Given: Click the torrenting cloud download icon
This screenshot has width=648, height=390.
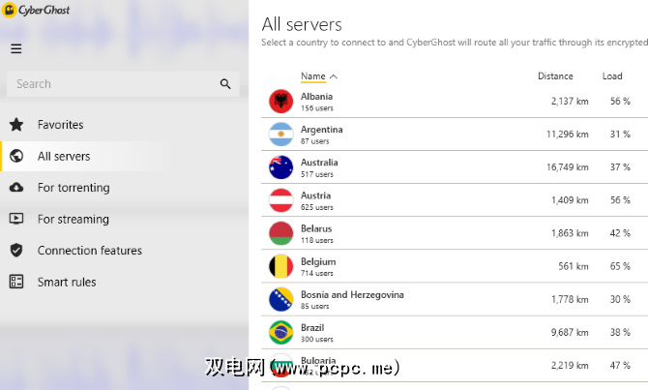Looking at the screenshot, I should point(16,188).
